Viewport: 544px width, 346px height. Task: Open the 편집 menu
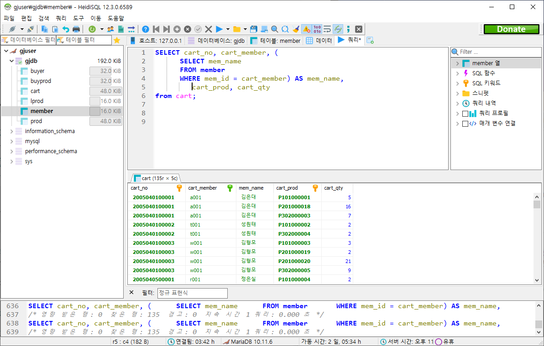(x=26, y=18)
